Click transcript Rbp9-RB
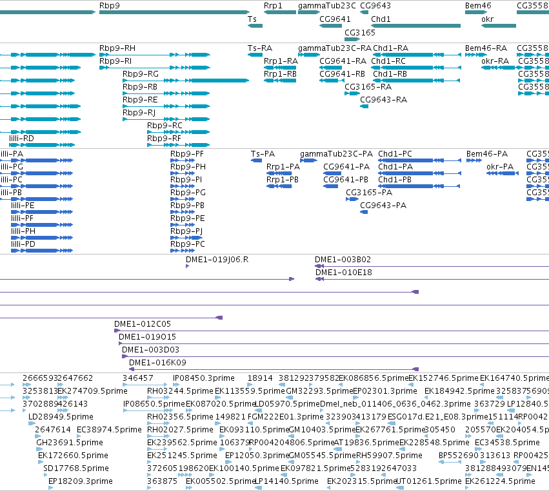The width and height of the screenshot is (549, 491). tap(140, 87)
